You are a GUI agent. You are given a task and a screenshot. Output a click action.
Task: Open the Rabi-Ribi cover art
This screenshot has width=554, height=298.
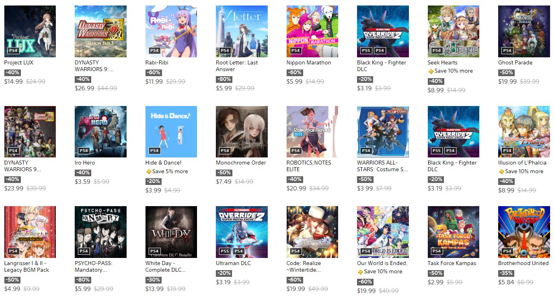pyautogui.click(x=171, y=31)
